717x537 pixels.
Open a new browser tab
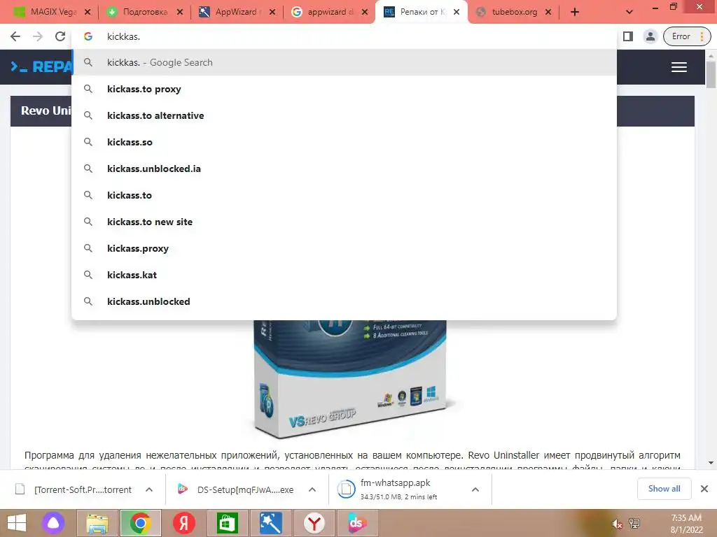pyautogui.click(x=575, y=13)
